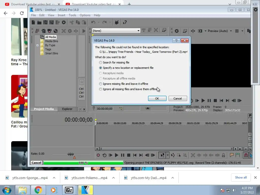Open the (None) preset dropdown
This screenshot has width=260, height=195.
138,31
